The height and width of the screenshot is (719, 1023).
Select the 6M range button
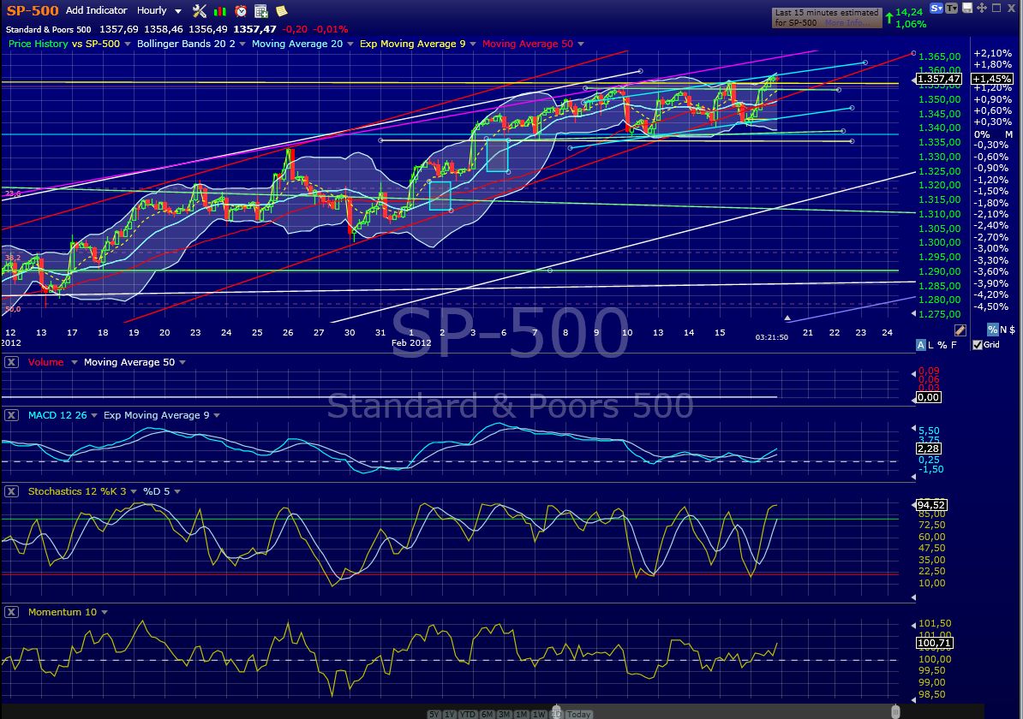(x=487, y=715)
